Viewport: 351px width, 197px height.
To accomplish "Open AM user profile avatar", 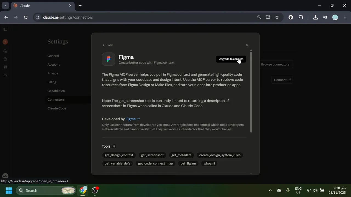I will (x=5, y=176).
